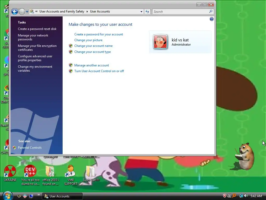Click the first Quick Launch icon

pyautogui.click(x=19, y=196)
